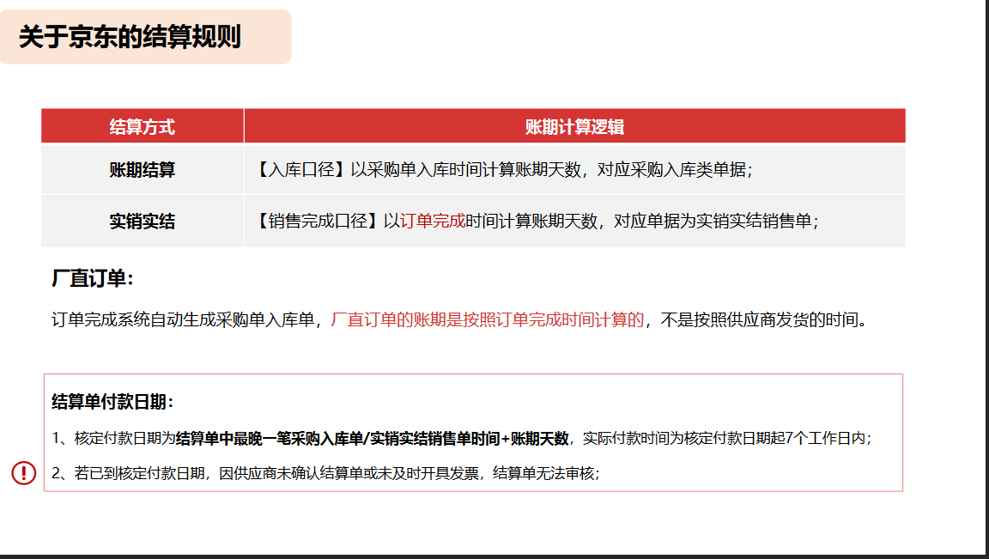The height and width of the screenshot is (559, 989).
Task: Click the line 2、若已到核定付款日期
Action: 325,473
